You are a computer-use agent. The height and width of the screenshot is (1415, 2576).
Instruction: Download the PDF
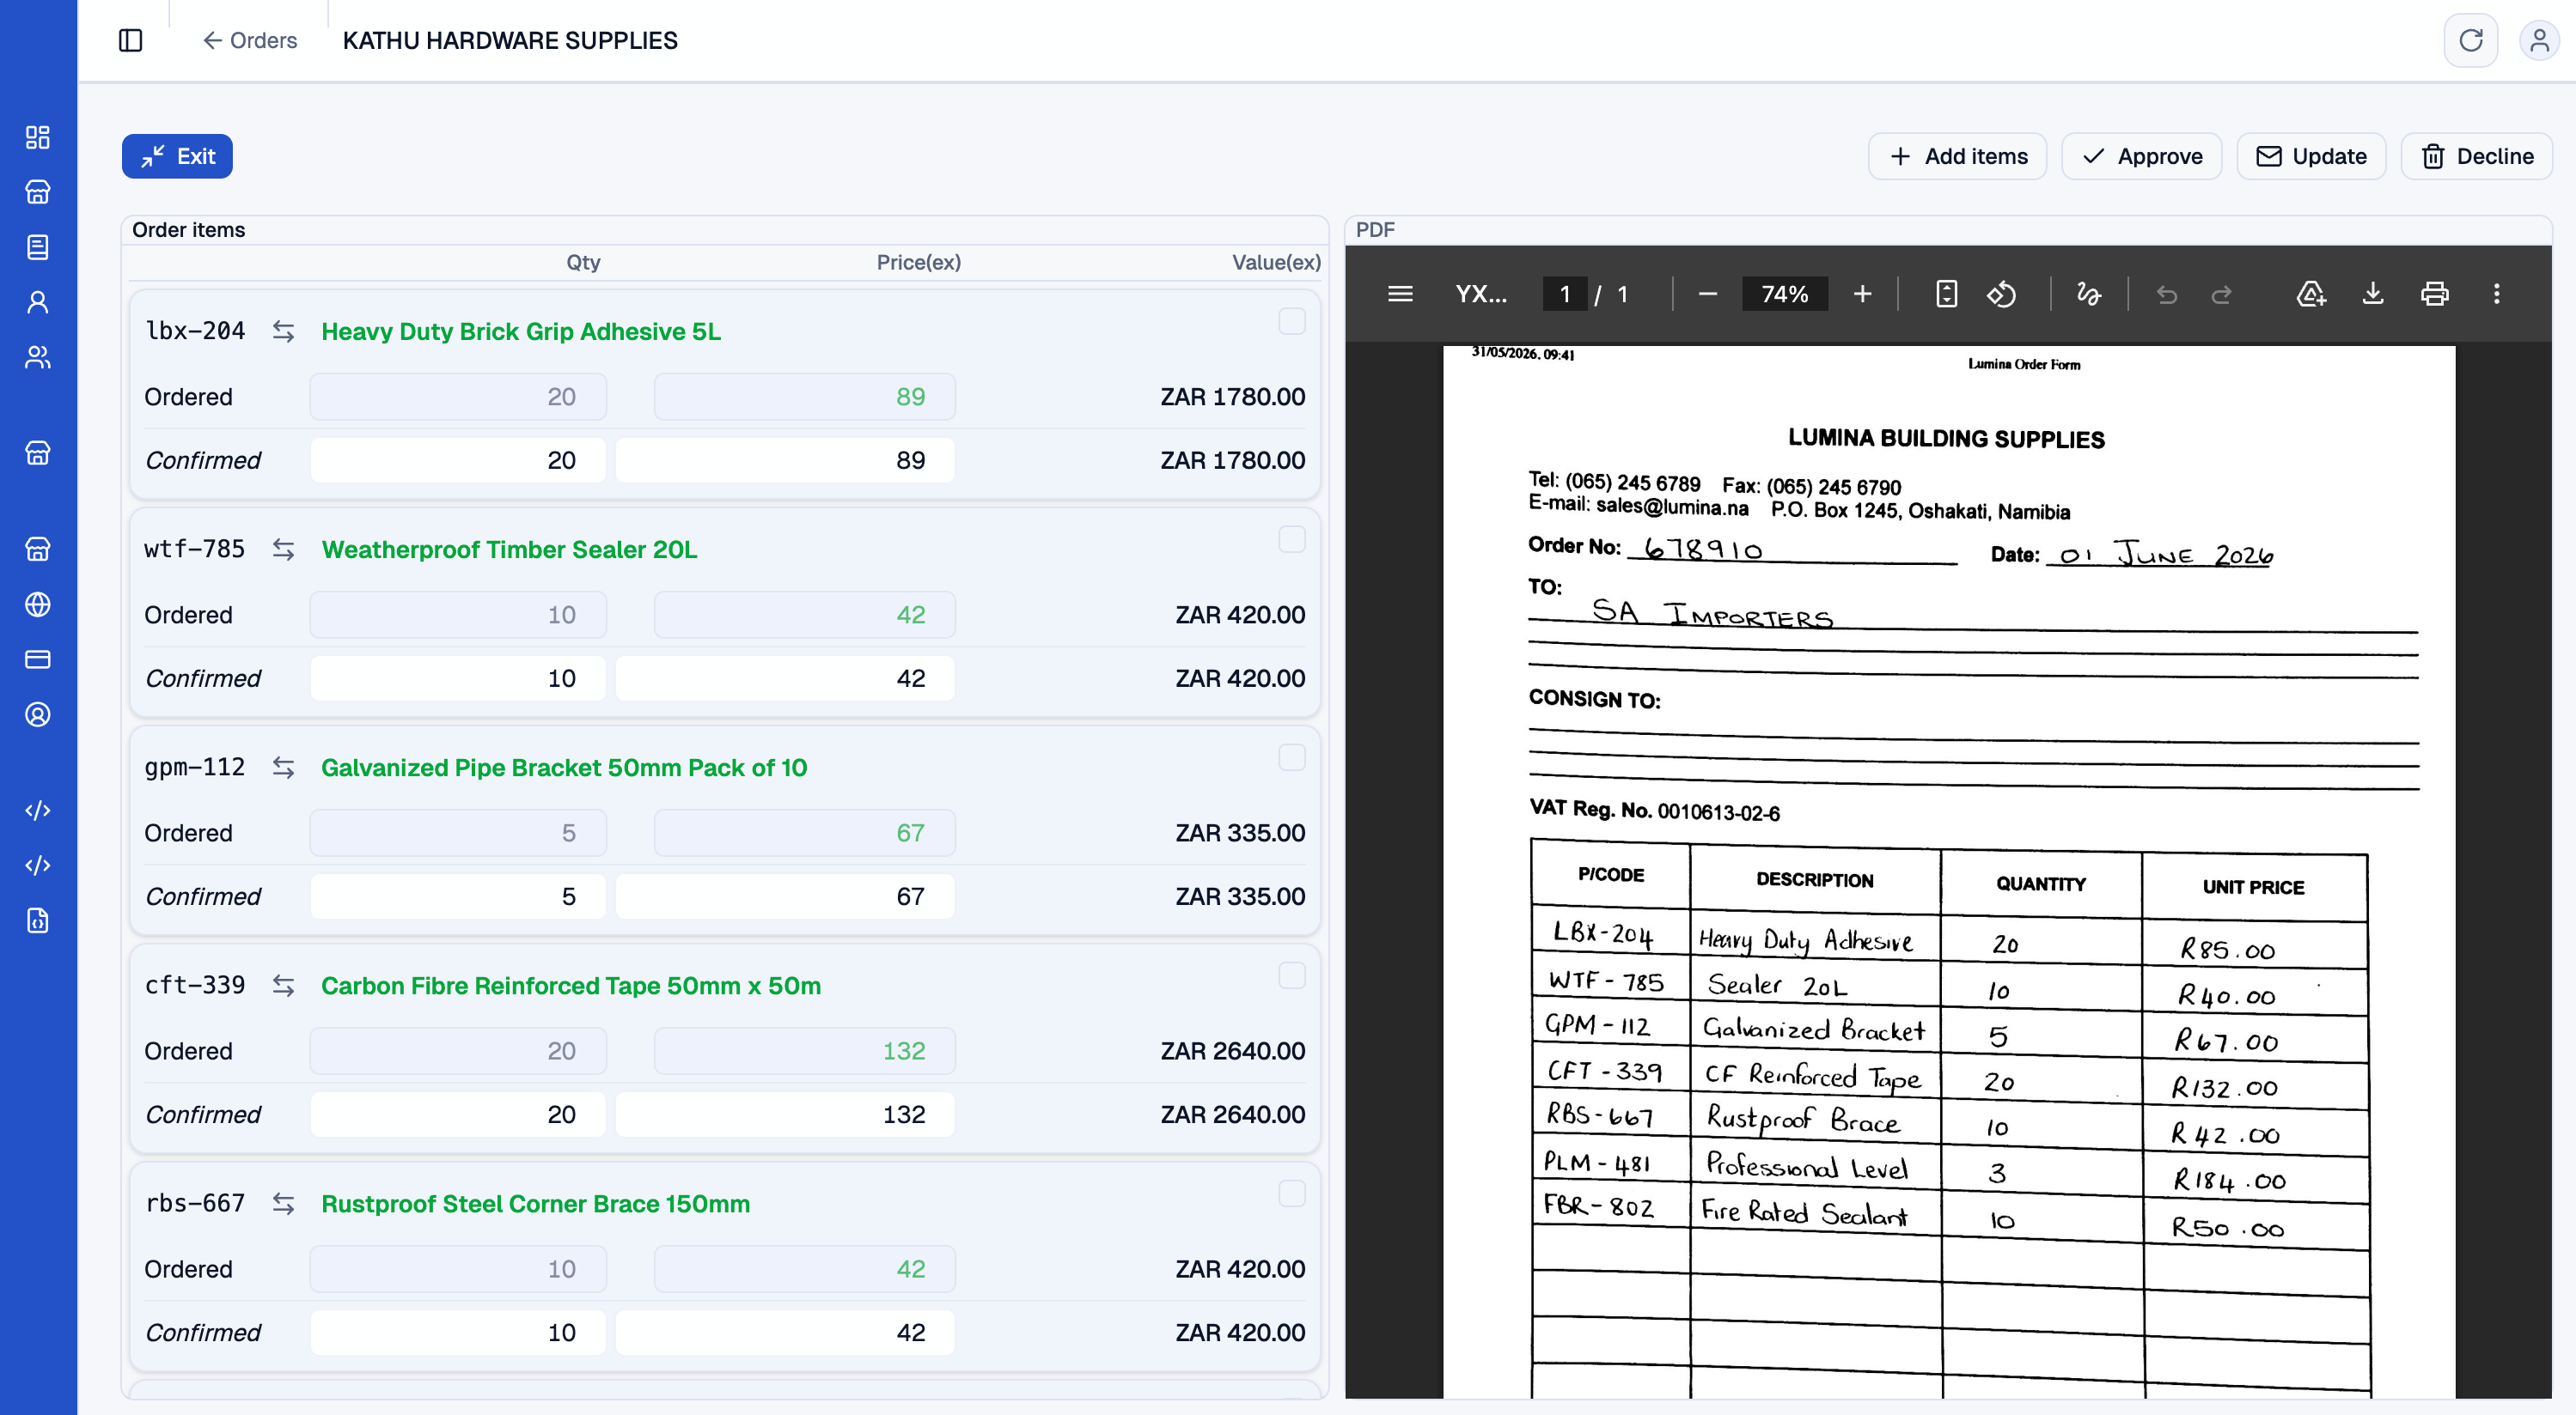[x=2372, y=294]
